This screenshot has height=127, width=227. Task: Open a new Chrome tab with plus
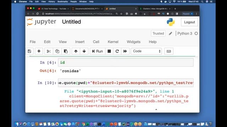click(175, 9)
